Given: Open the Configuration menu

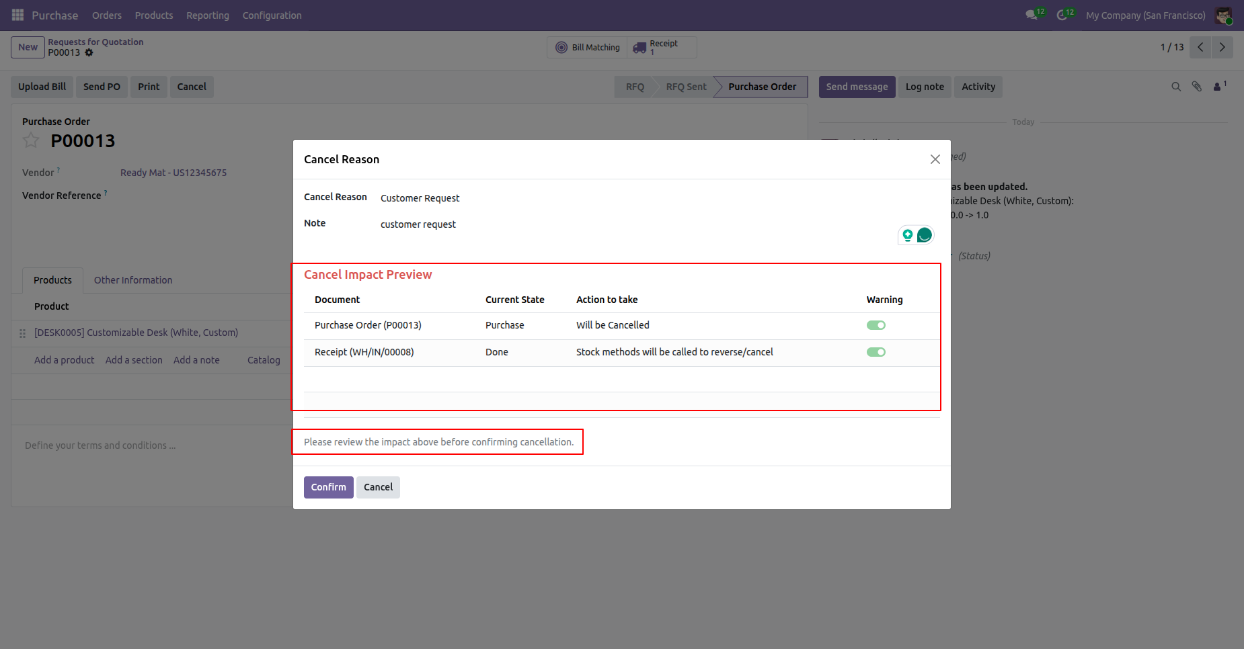Looking at the screenshot, I should (272, 15).
